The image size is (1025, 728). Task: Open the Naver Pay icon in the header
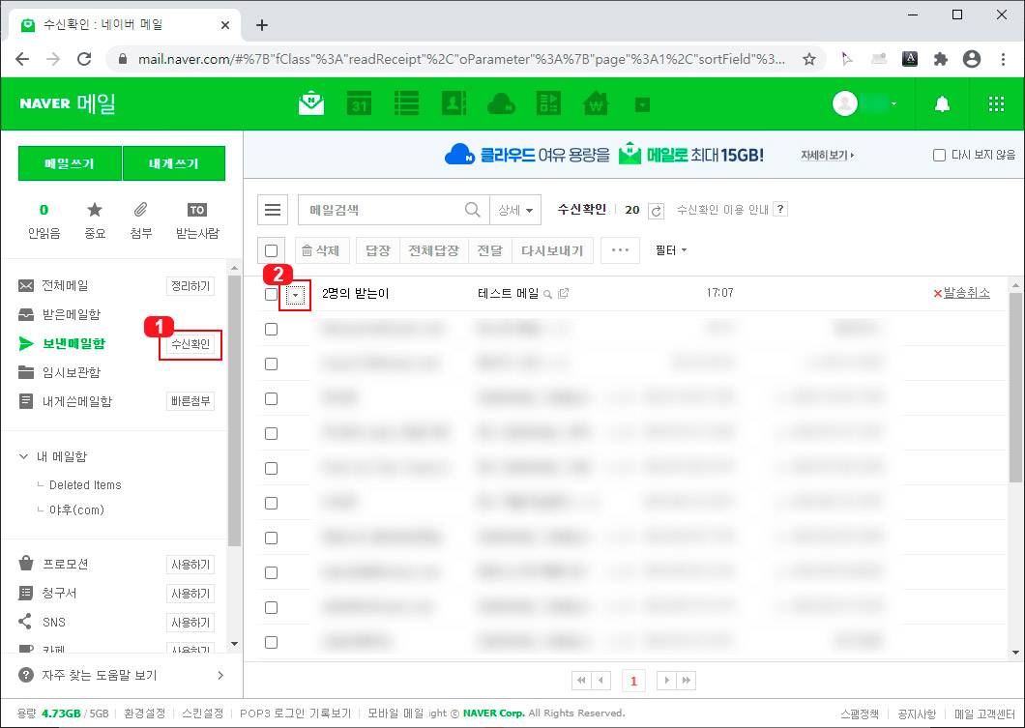tap(597, 103)
